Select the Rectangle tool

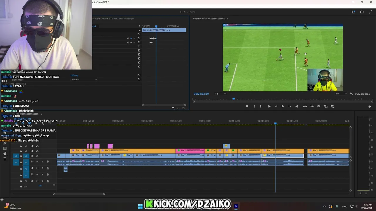(5, 148)
